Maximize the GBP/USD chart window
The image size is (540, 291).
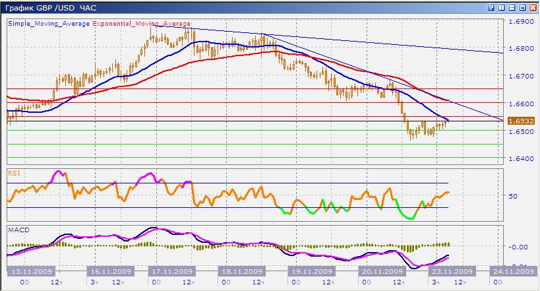[x=522, y=7]
